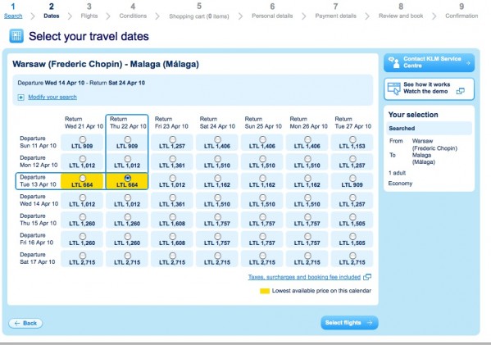Viewport: 491px width, 345px height.
Task: Select step 7 Payment details tab
Action: point(336,11)
